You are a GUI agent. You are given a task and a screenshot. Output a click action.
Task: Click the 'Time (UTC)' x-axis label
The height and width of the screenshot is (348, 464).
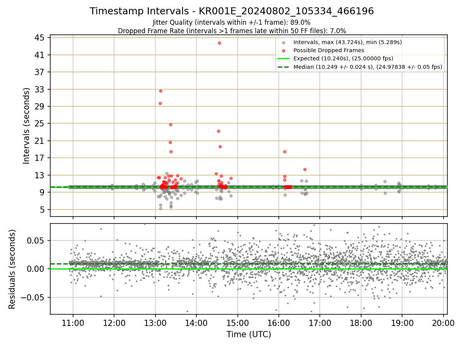coord(249,334)
